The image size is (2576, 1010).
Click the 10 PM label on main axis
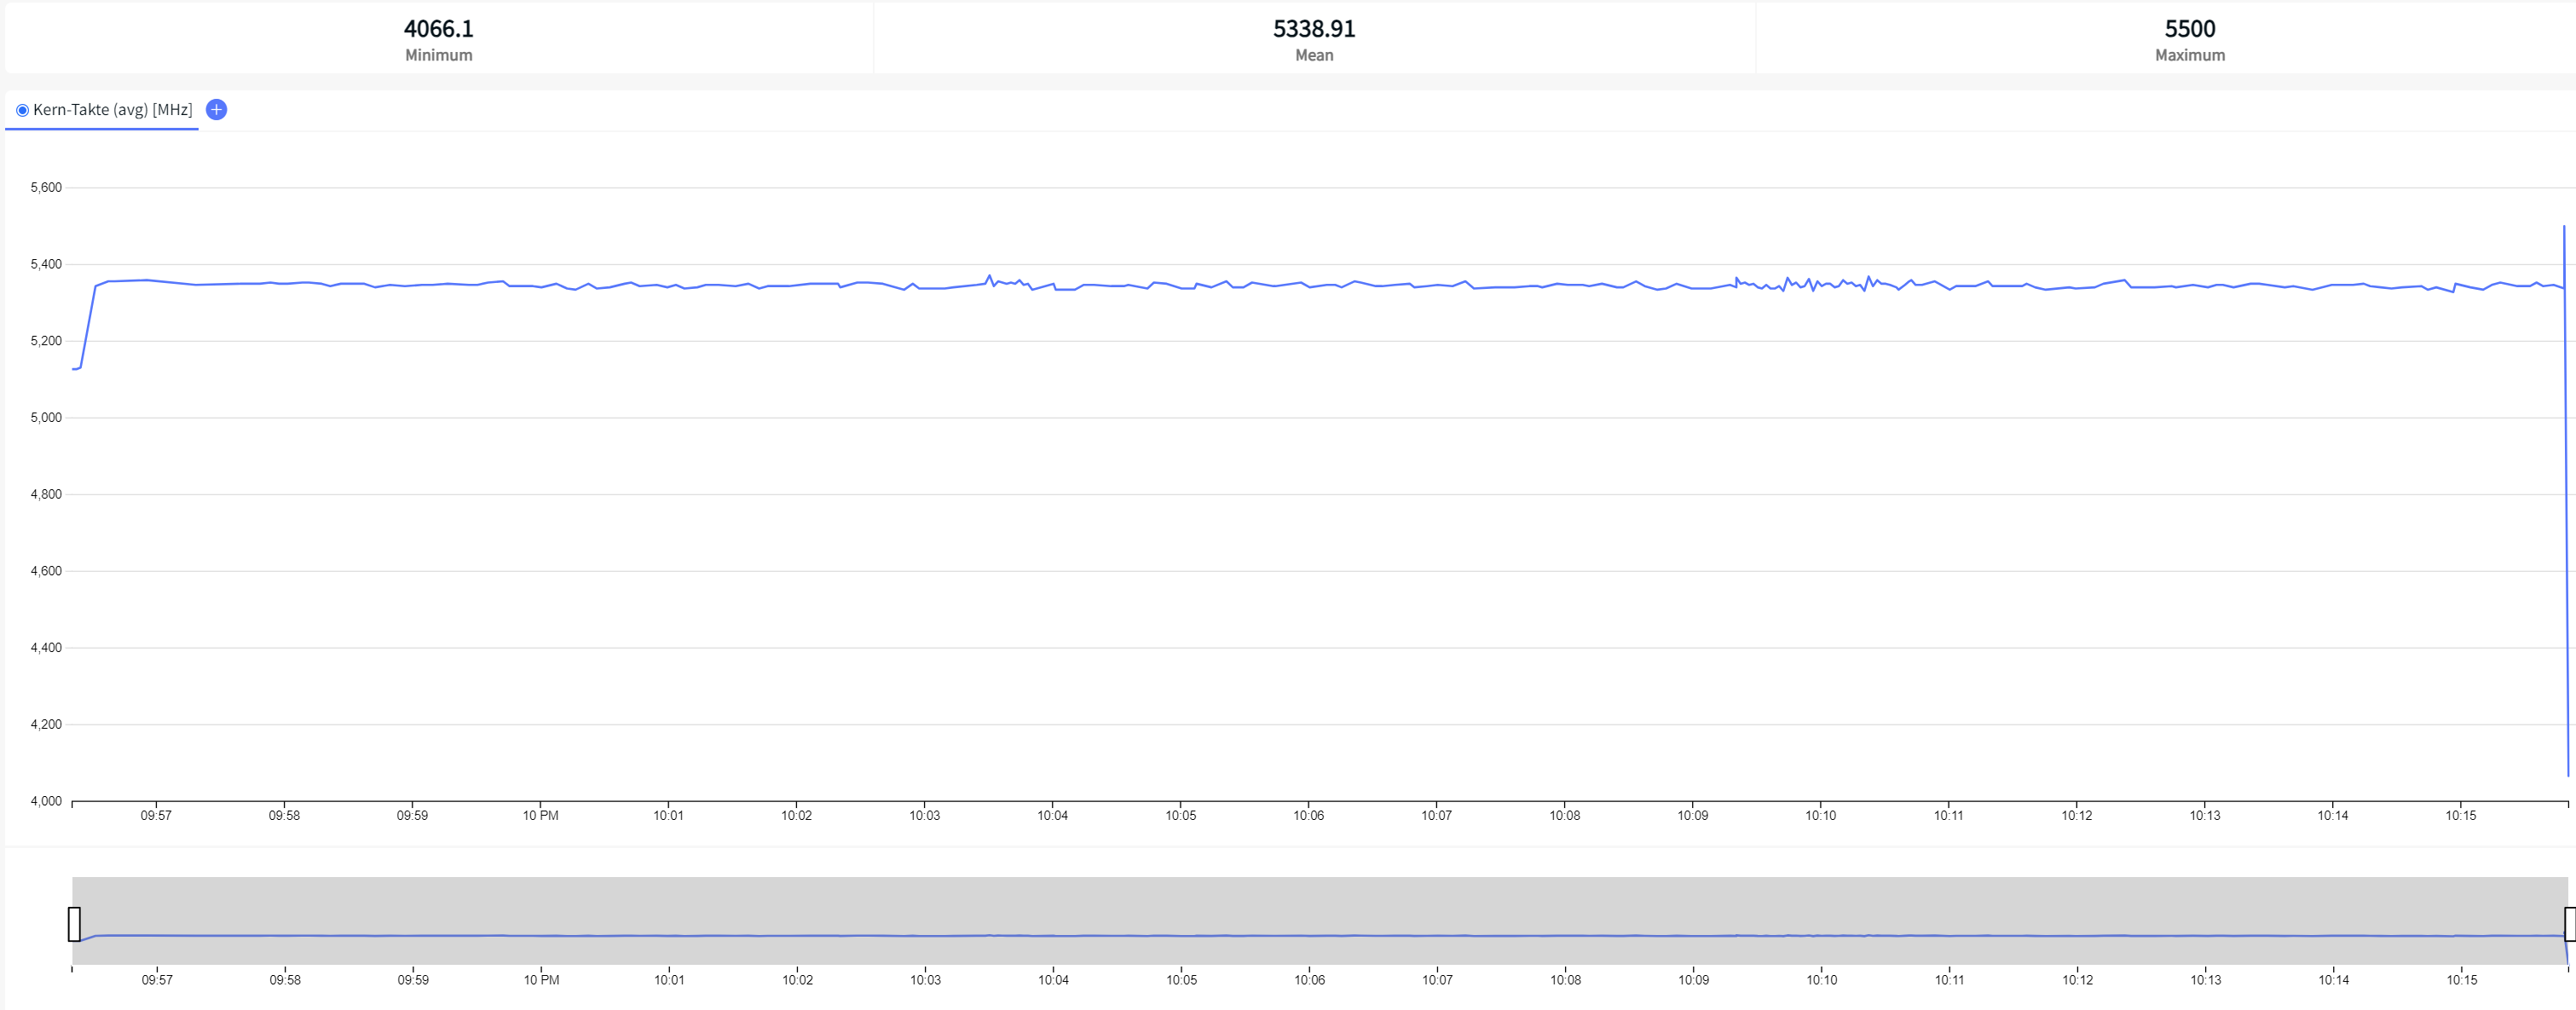(x=540, y=815)
